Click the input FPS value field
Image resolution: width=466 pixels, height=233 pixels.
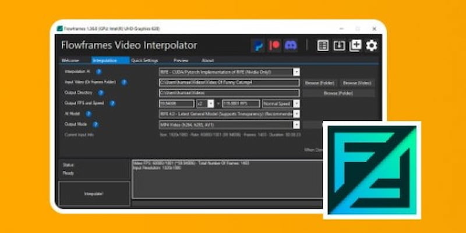tap(177, 103)
